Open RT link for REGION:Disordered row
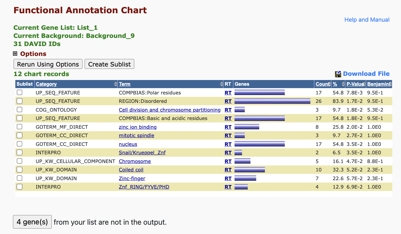This screenshot has width=401, height=234. click(x=228, y=101)
